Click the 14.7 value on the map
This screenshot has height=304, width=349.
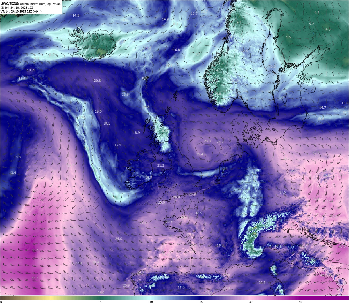[x=323, y=108]
